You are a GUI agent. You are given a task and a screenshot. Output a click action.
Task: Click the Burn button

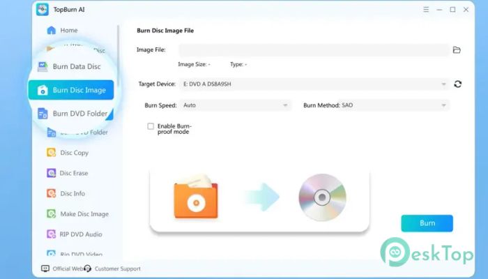427,223
